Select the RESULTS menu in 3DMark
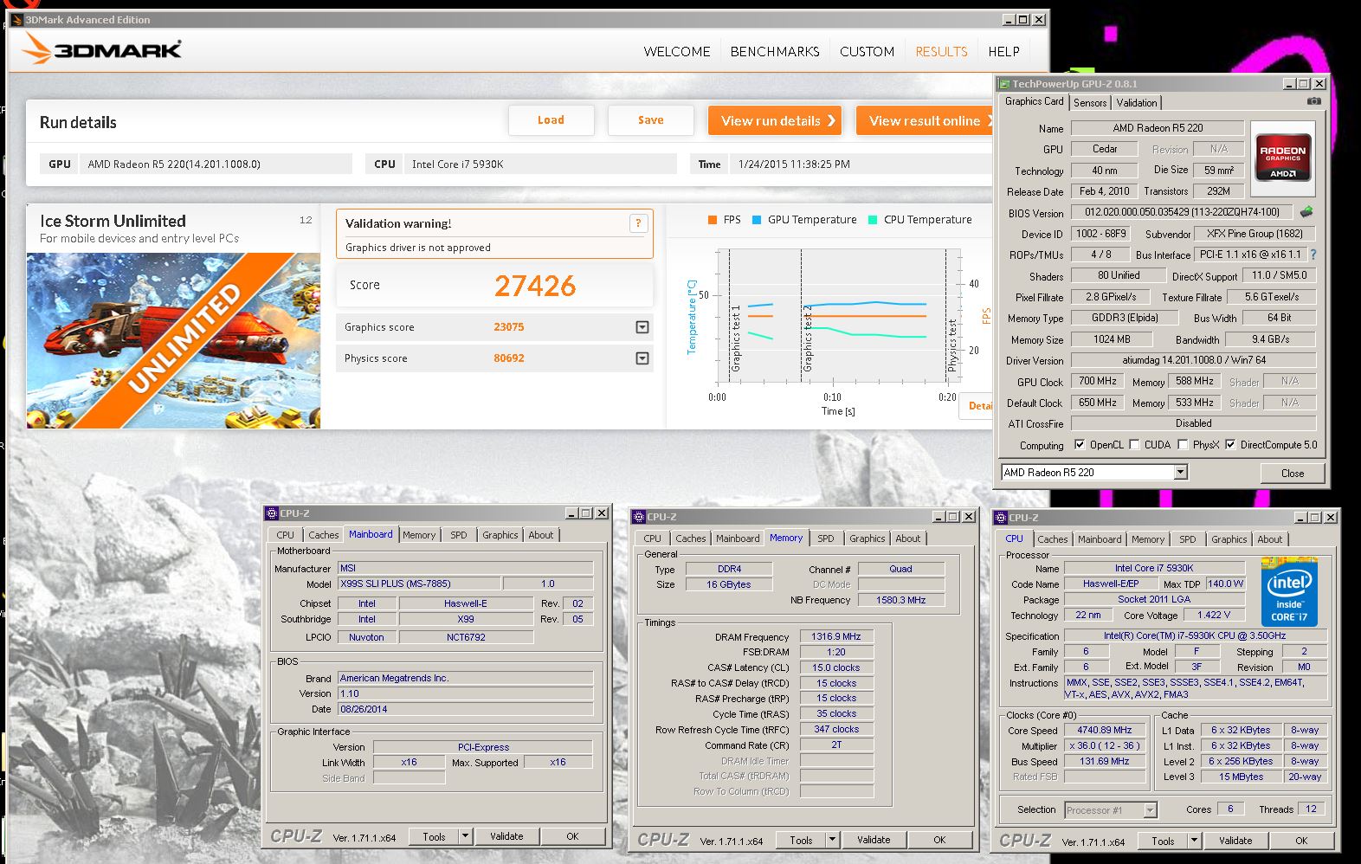This screenshot has width=1361, height=864. click(x=941, y=52)
